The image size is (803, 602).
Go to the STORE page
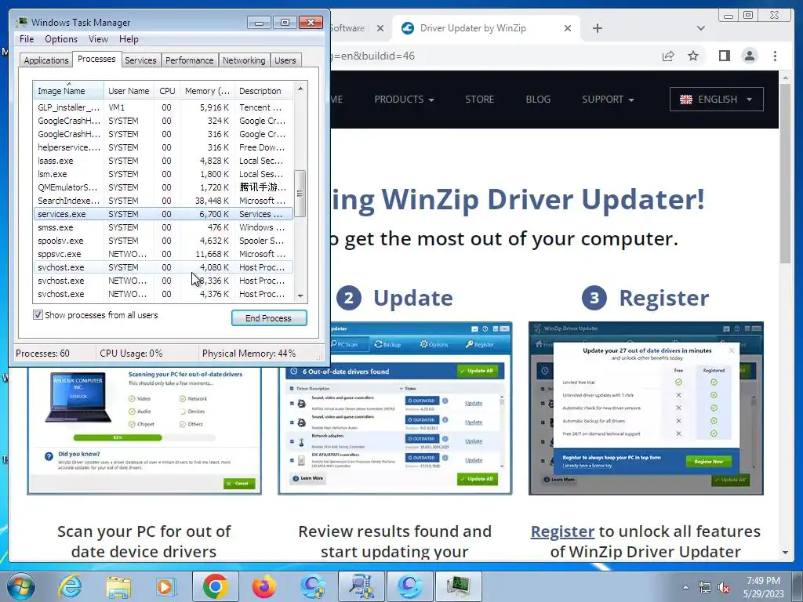[x=479, y=100]
